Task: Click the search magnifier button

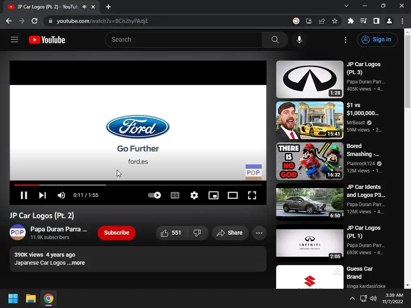Action: coord(275,40)
